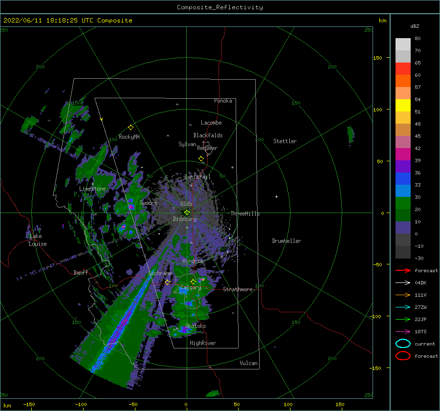Click the Sylvan label

187,144
